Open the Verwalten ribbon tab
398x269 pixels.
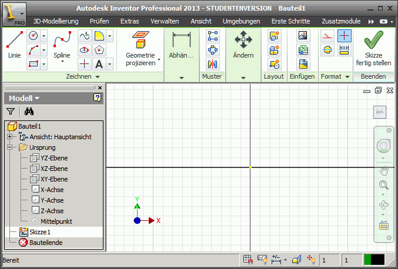click(x=165, y=21)
